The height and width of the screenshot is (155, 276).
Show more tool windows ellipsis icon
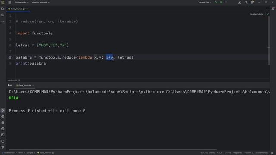[x=3, y=21]
